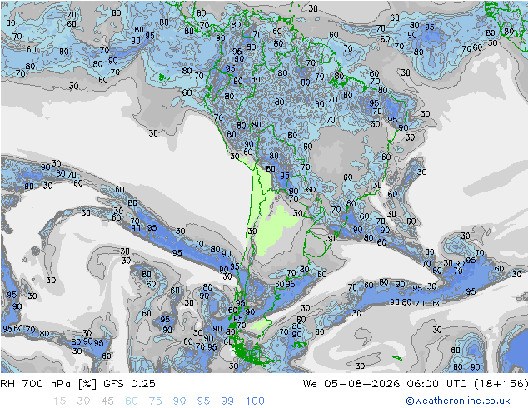The height and width of the screenshot is (408, 528).
Task: Click the 75 value in the bottom legend
Action: [x=155, y=401]
